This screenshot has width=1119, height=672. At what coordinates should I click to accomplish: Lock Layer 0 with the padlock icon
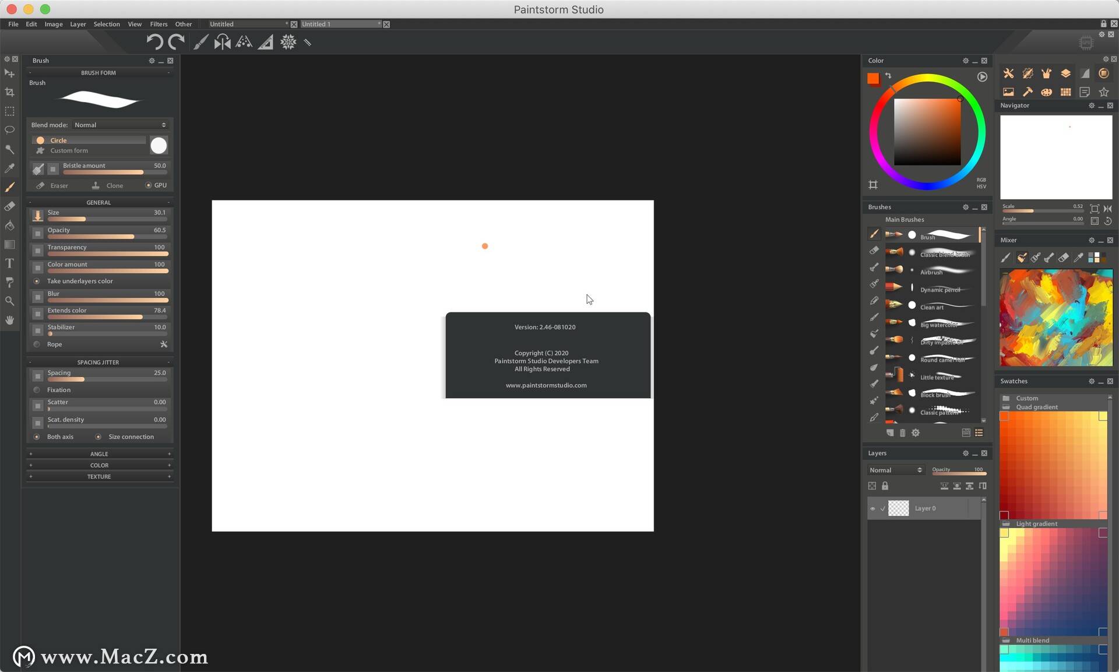885,485
